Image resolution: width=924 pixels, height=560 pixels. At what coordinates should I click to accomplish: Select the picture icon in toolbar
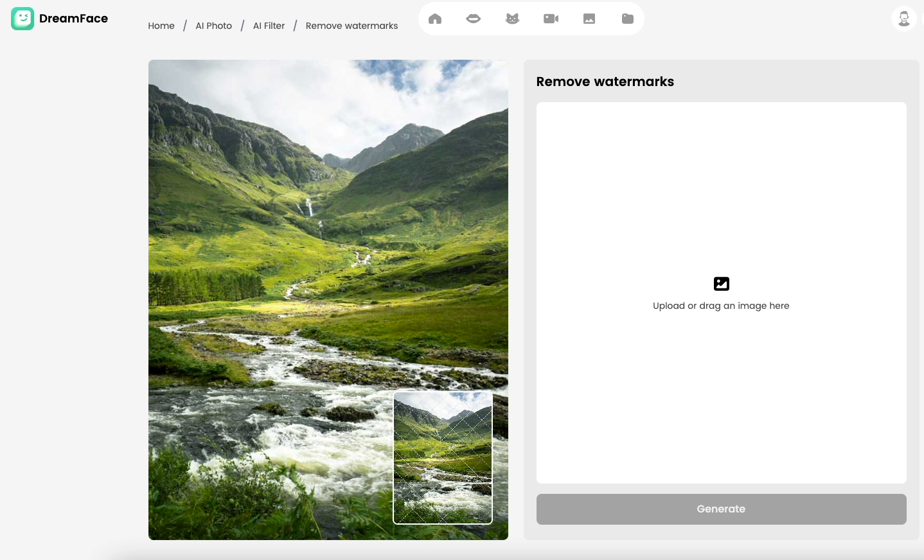pyautogui.click(x=589, y=19)
